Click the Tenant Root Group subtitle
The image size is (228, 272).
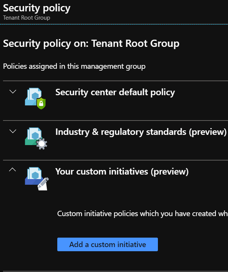pyautogui.click(x=26, y=18)
